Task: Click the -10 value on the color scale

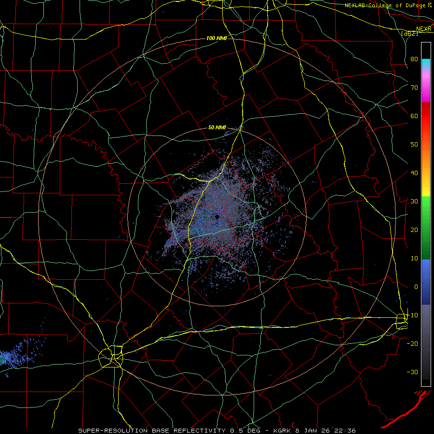Action: point(412,315)
